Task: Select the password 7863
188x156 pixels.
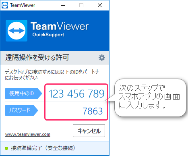Action: (93, 111)
